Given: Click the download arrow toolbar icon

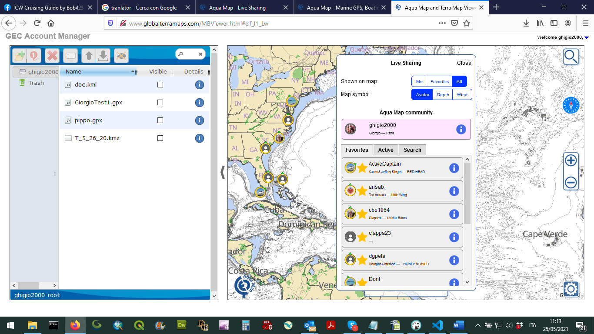Looking at the screenshot, I should [x=103, y=56].
